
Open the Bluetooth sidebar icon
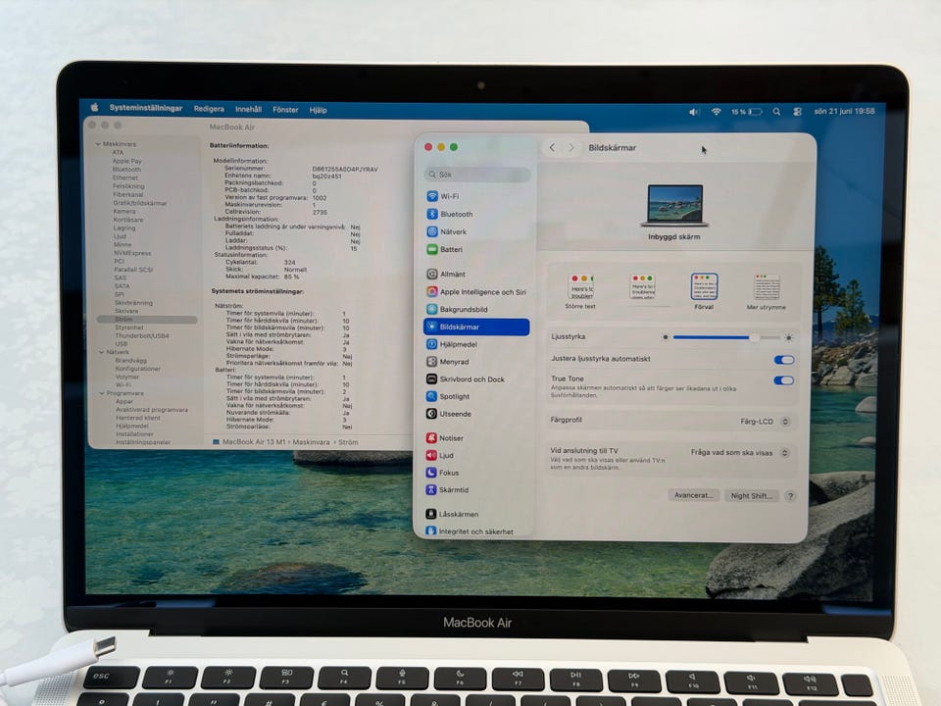[432, 214]
